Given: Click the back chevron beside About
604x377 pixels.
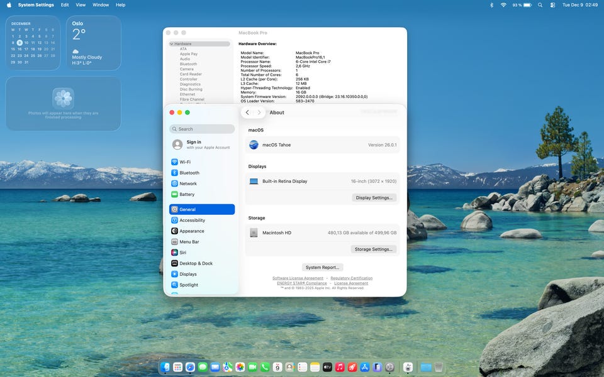Looking at the screenshot, I should [247, 112].
